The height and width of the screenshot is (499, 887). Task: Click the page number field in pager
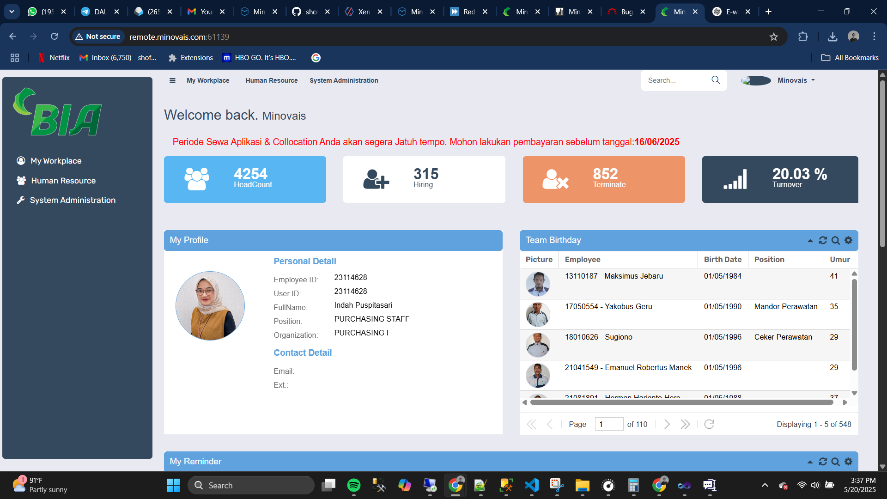tap(609, 424)
